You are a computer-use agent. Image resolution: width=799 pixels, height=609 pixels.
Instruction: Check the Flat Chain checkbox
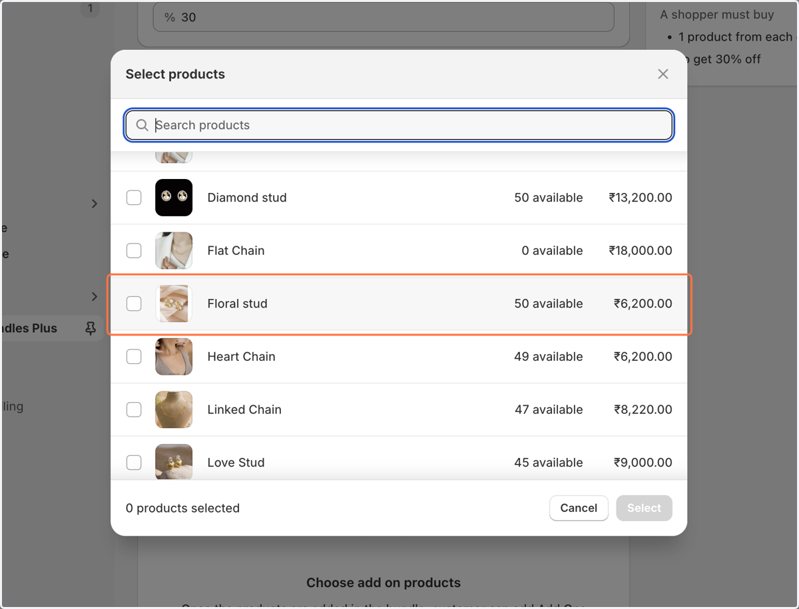(x=134, y=250)
